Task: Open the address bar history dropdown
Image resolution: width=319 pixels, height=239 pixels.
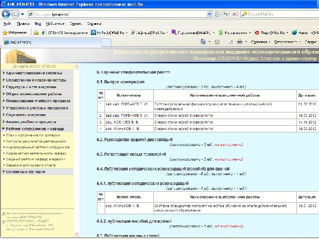Action: click(209, 14)
